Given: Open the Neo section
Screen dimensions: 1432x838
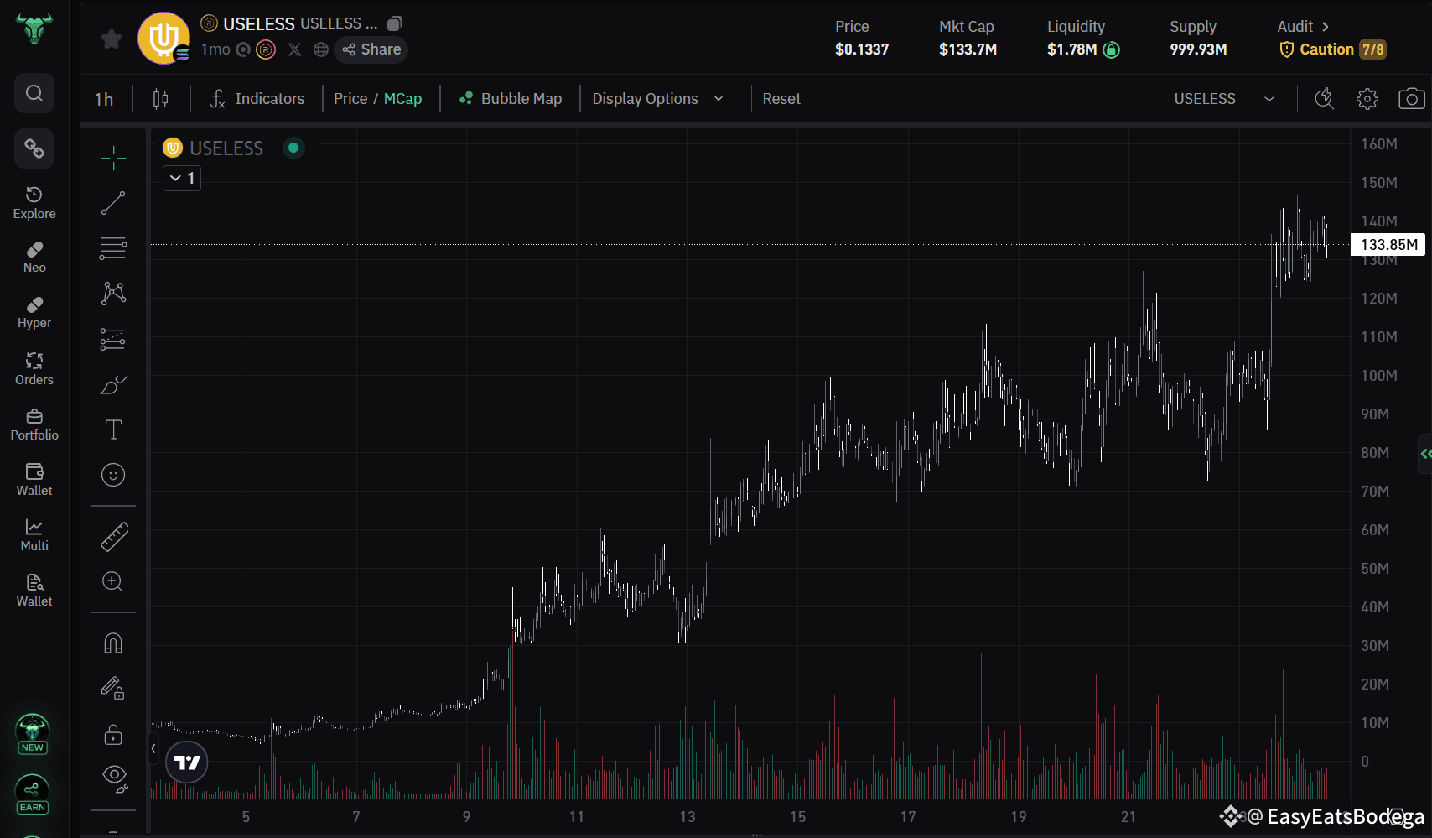Looking at the screenshot, I should click(x=34, y=258).
